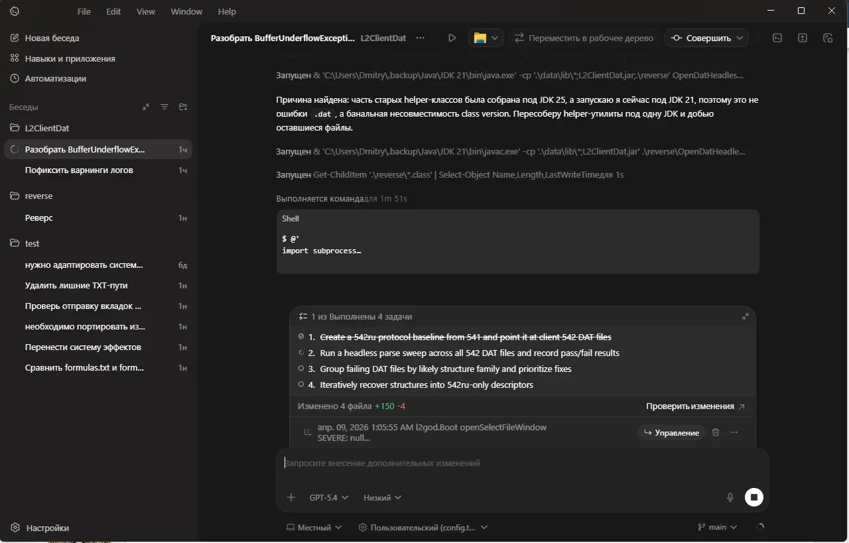Click the diff panel icon in header

(803, 38)
